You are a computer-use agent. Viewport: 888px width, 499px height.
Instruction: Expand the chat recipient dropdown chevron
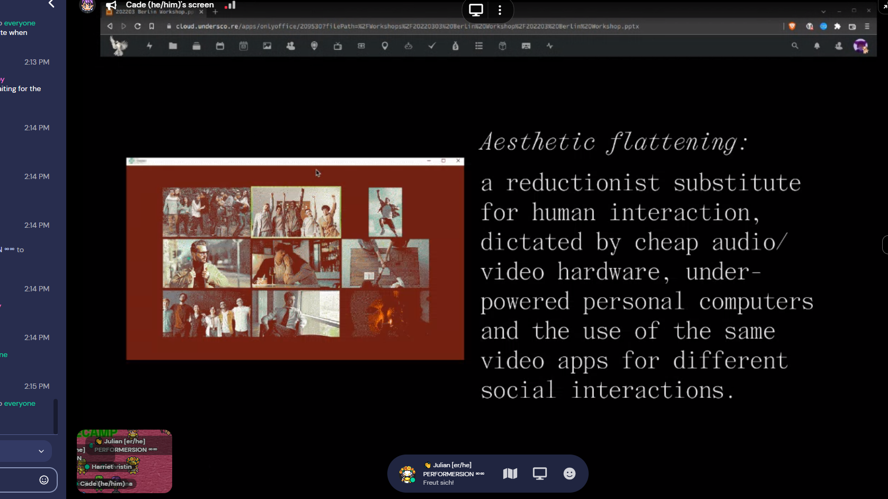(x=41, y=451)
